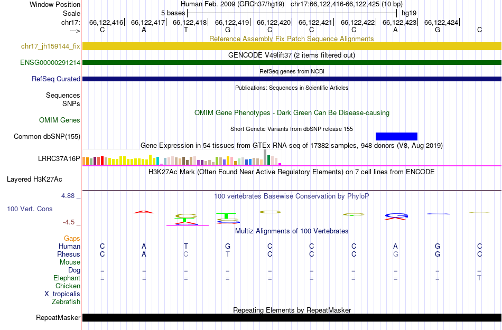Open the RefSeq genes from NCBI title
The width and height of the screenshot is (502, 330).
[x=292, y=71]
